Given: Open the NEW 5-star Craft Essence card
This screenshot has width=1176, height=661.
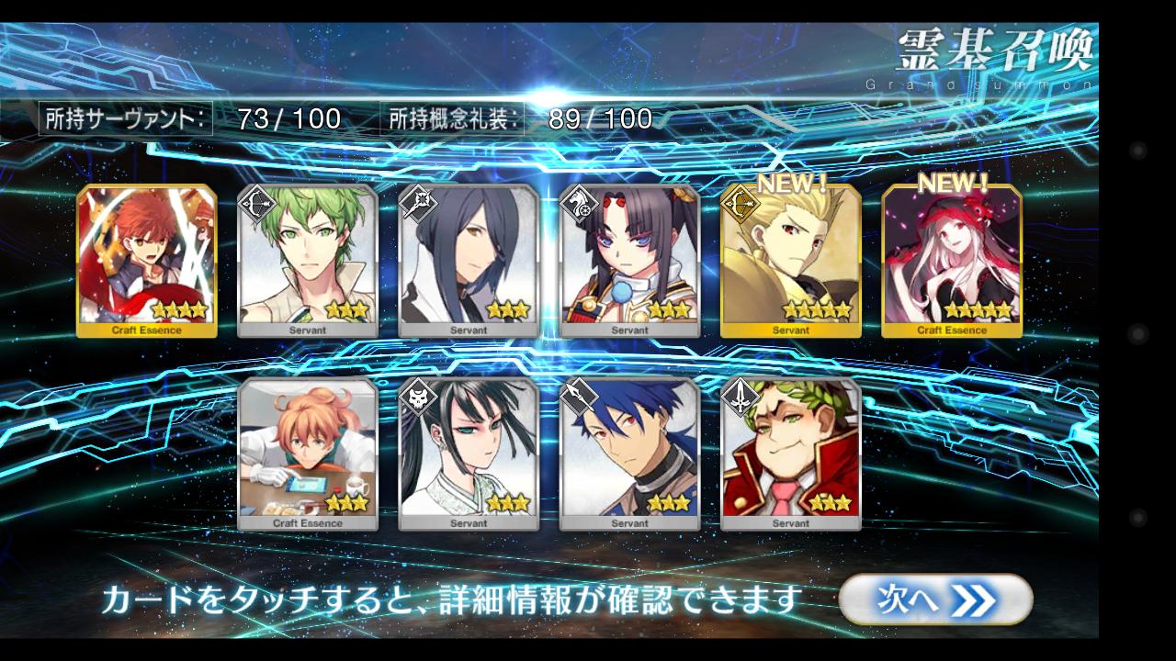Looking at the screenshot, I should click(952, 261).
